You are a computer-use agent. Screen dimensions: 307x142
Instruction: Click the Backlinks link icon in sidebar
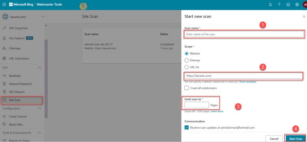pyautogui.click(x=4, y=76)
